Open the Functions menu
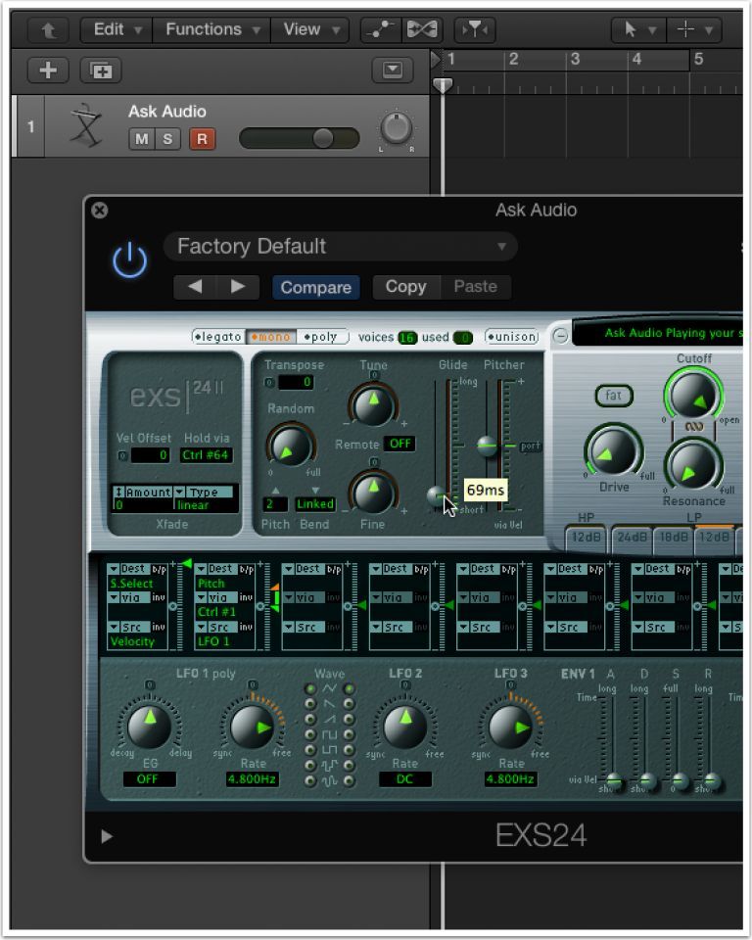Screen dimensions: 752x940 coord(212,29)
